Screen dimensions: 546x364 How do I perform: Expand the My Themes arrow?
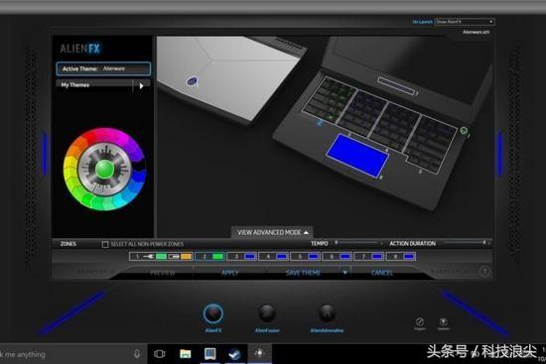[x=141, y=85]
